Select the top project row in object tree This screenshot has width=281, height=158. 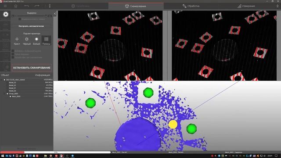point(27,80)
